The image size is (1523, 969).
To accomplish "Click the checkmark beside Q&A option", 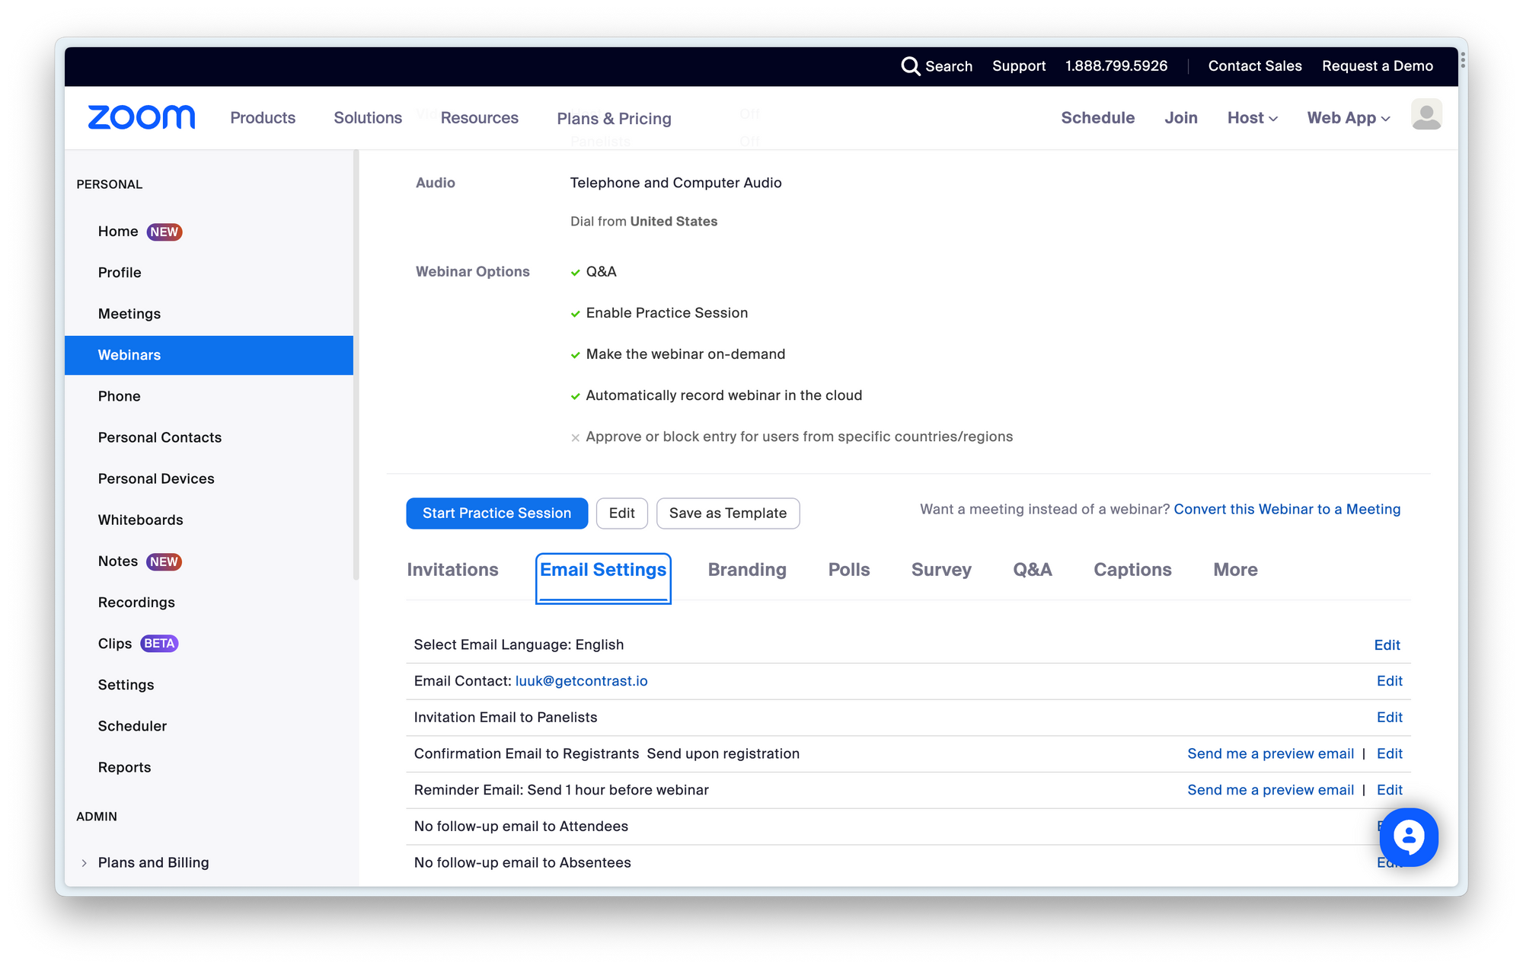I will 576,273.
